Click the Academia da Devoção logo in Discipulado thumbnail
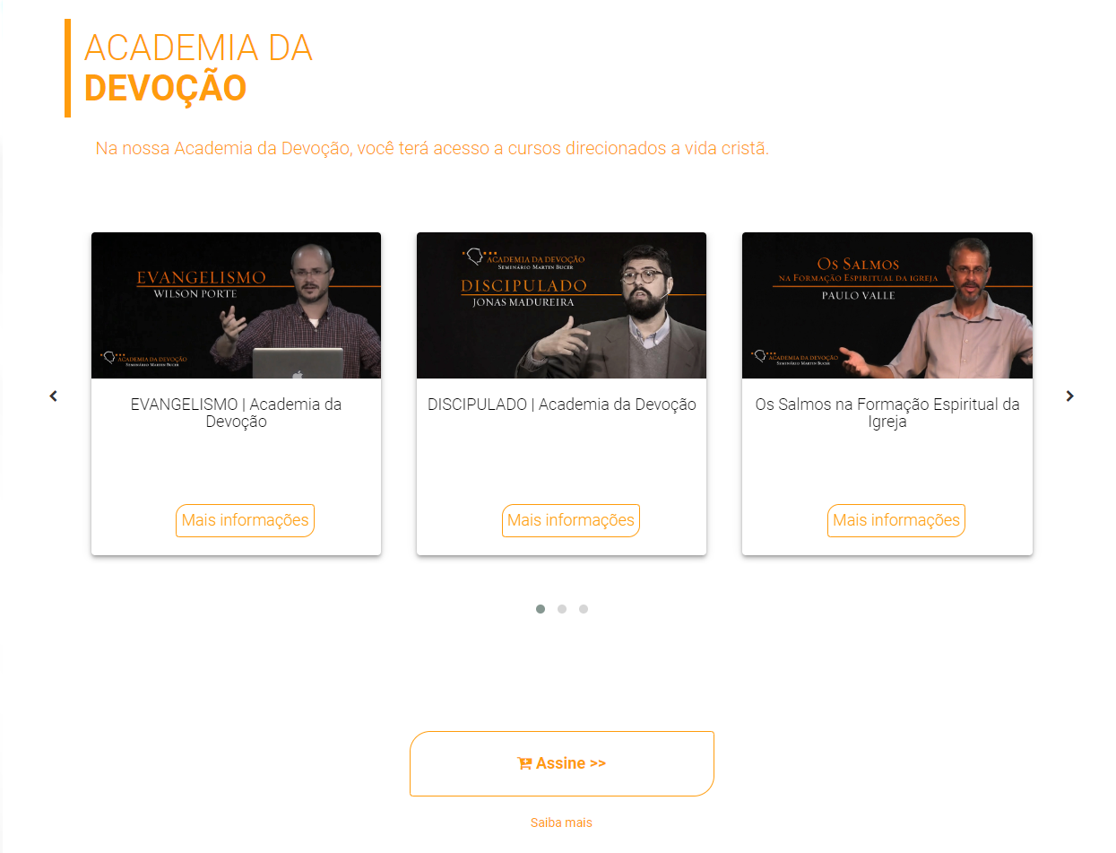 click(x=524, y=258)
